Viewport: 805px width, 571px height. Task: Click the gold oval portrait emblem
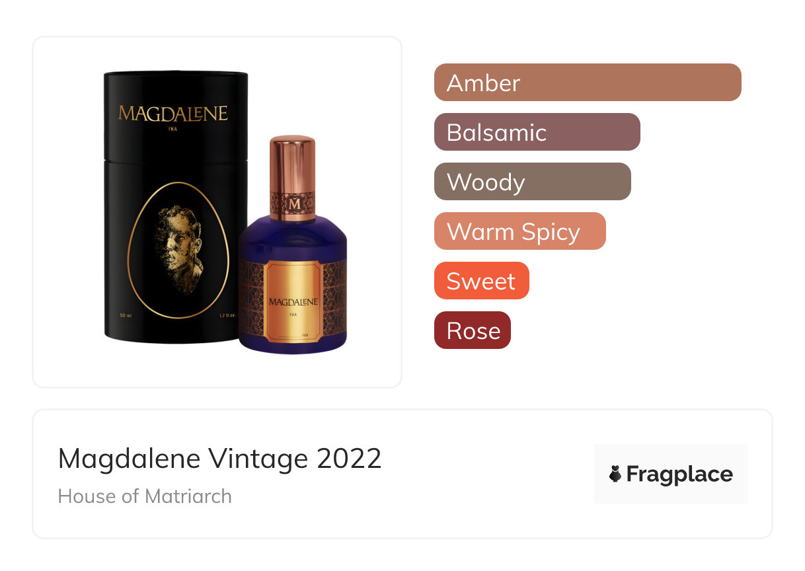[178, 250]
